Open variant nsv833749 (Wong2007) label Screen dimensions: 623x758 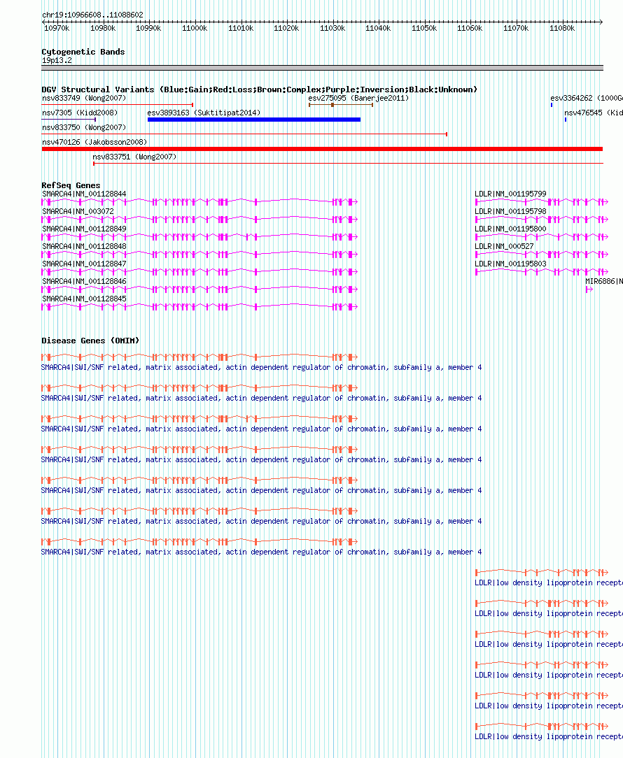[x=84, y=98]
